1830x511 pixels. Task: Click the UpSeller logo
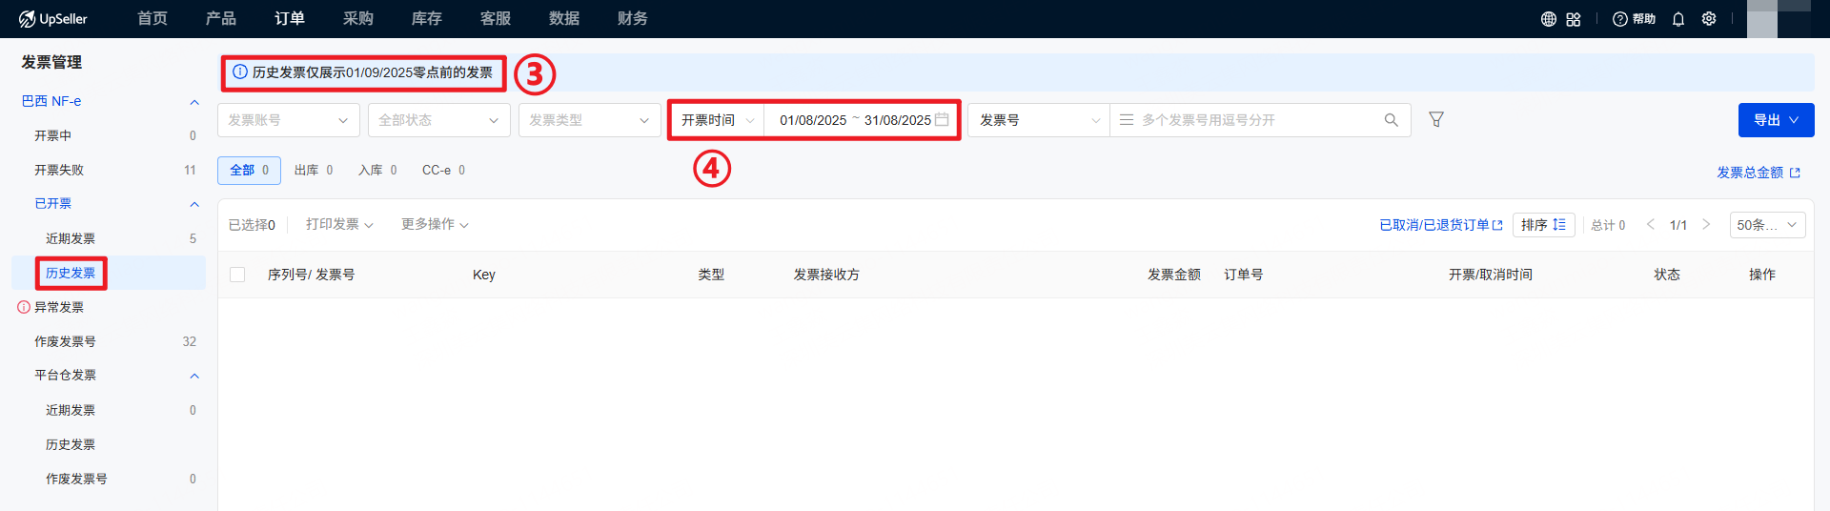coord(53,19)
